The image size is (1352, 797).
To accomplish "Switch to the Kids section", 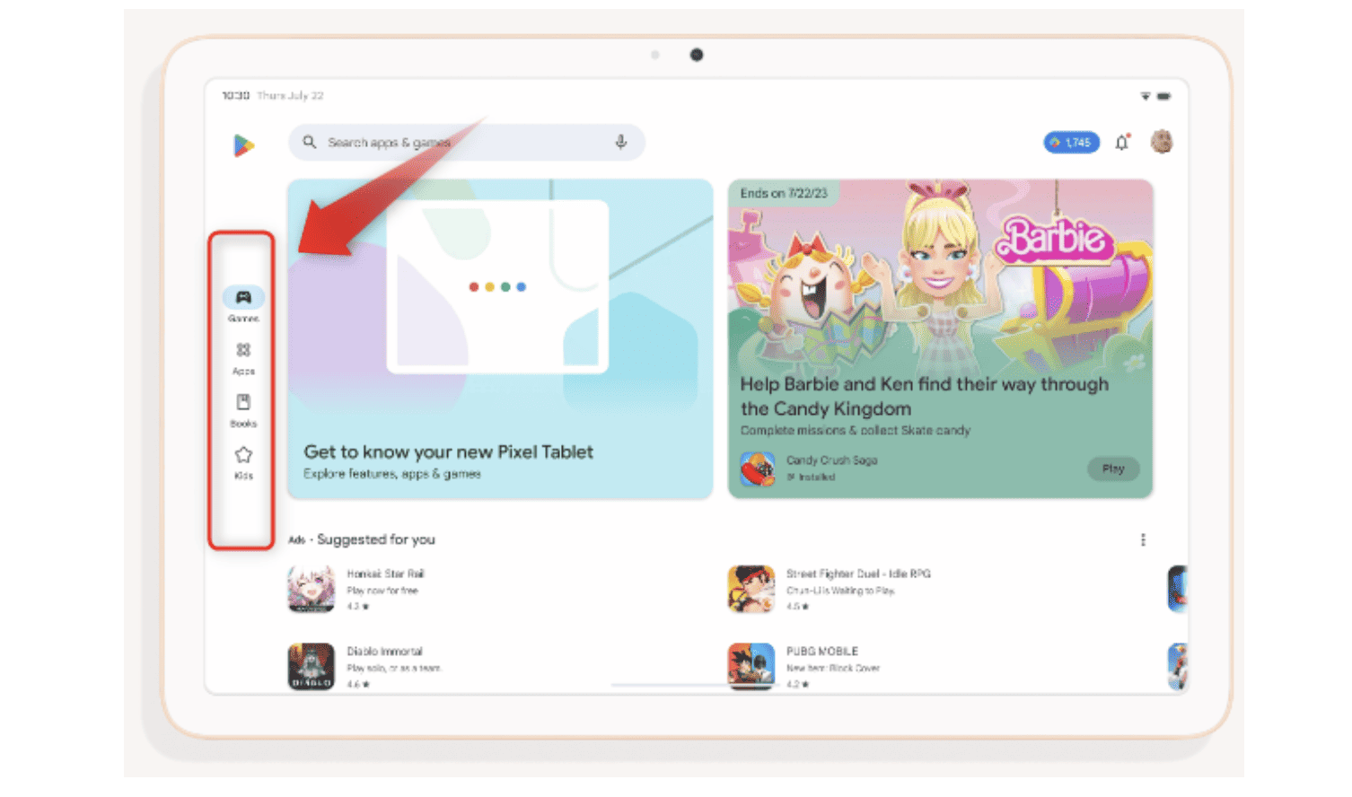I will point(243,463).
